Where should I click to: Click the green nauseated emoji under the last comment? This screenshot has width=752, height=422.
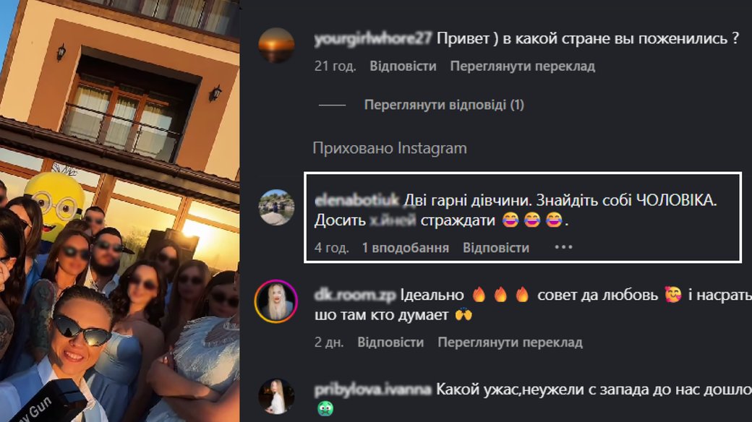click(325, 408)
